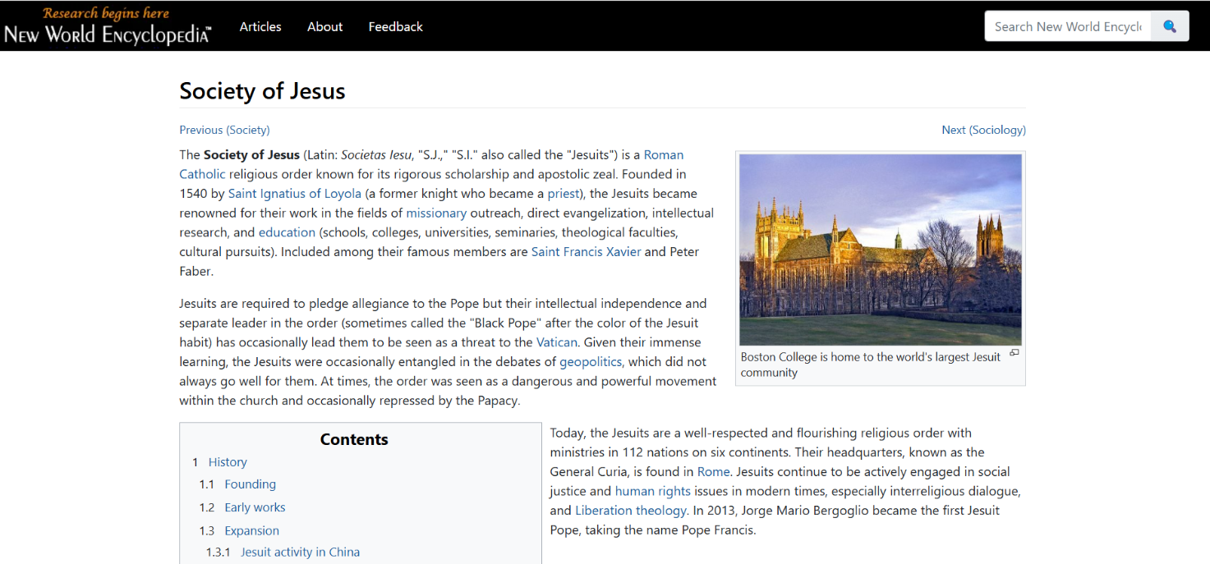Open the geopolitics link
Screen dimensions: 1210x564
[x=591, y=361]
